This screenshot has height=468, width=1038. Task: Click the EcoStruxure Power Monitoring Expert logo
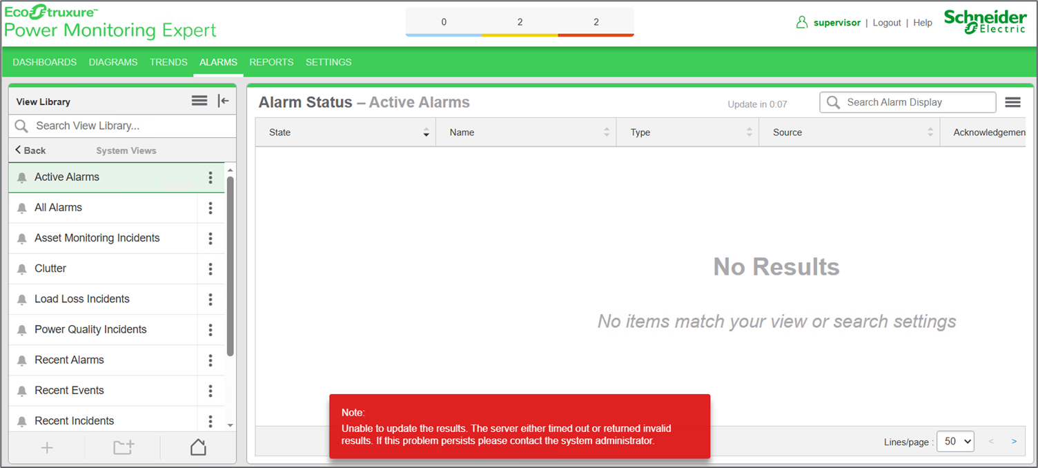[x=110, y=21]
